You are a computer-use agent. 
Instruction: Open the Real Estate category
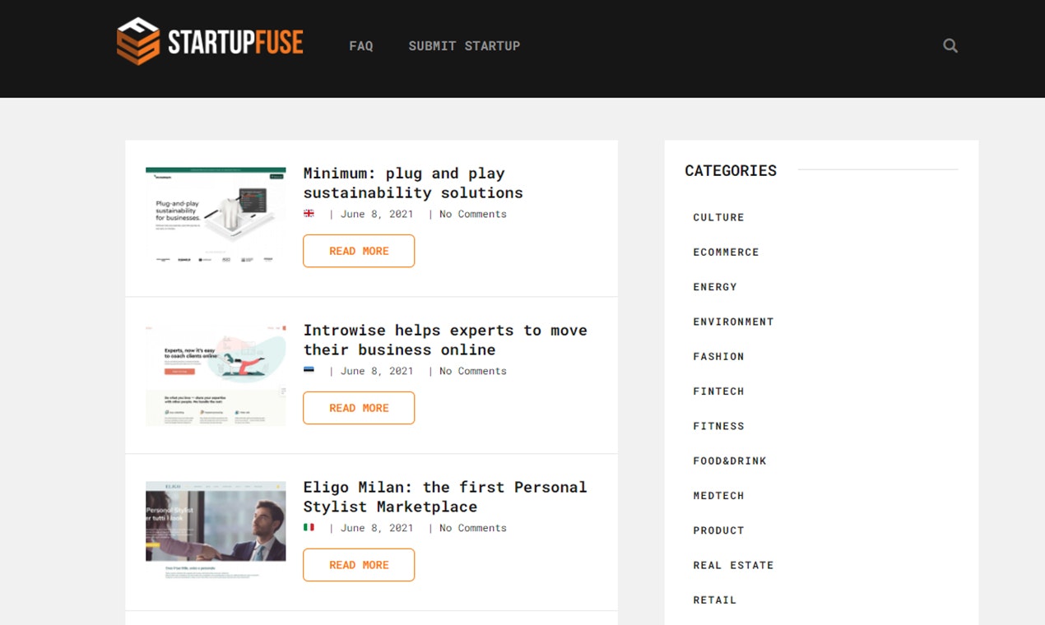(x=732, y=565)
